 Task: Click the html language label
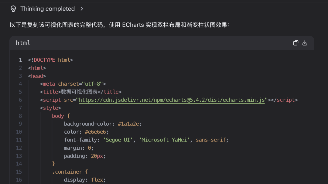tap(23, 43)
